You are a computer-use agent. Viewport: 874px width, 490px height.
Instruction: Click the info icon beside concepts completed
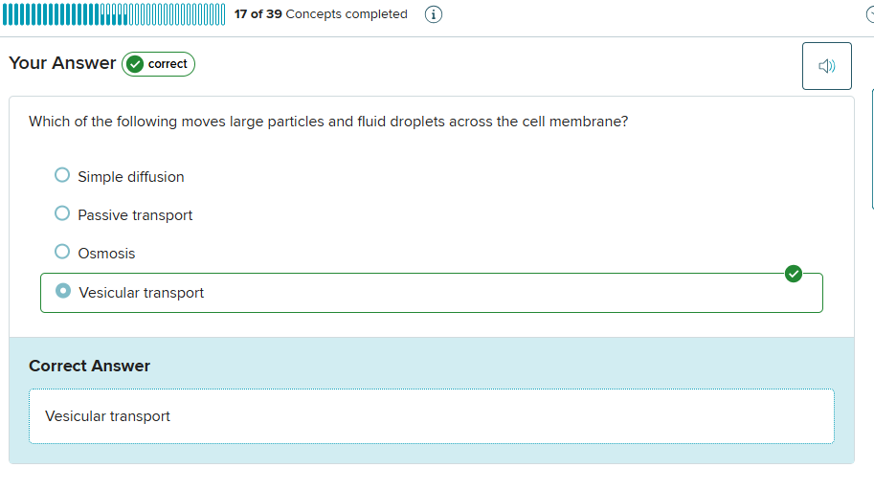pos(433,15)
